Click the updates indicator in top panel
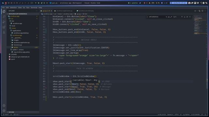Screen dimensions: 209x117 133,3
